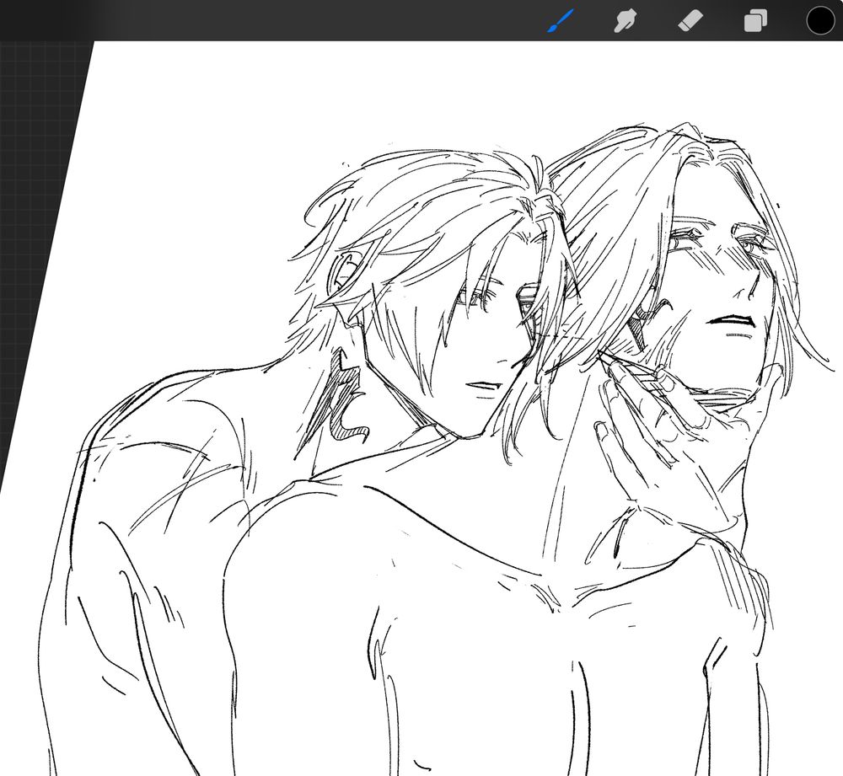
Task: Select the Eraser tool
Action: 690,22
